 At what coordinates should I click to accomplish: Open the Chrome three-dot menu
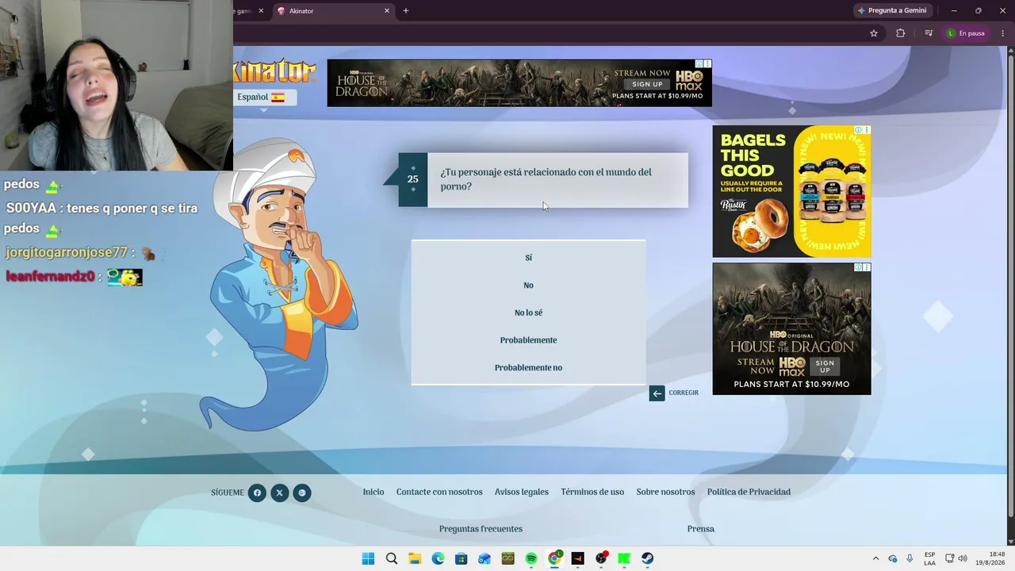click(x=1003, y=33)
